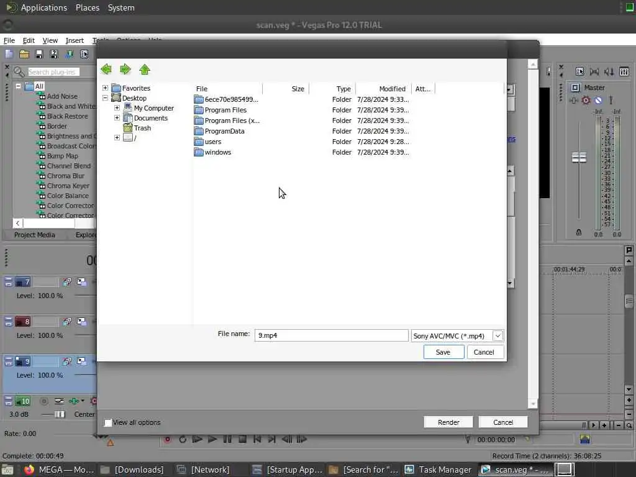636x477 pixels.
Task: Click track 8 compositing mode icon
Action: (67, 322)
